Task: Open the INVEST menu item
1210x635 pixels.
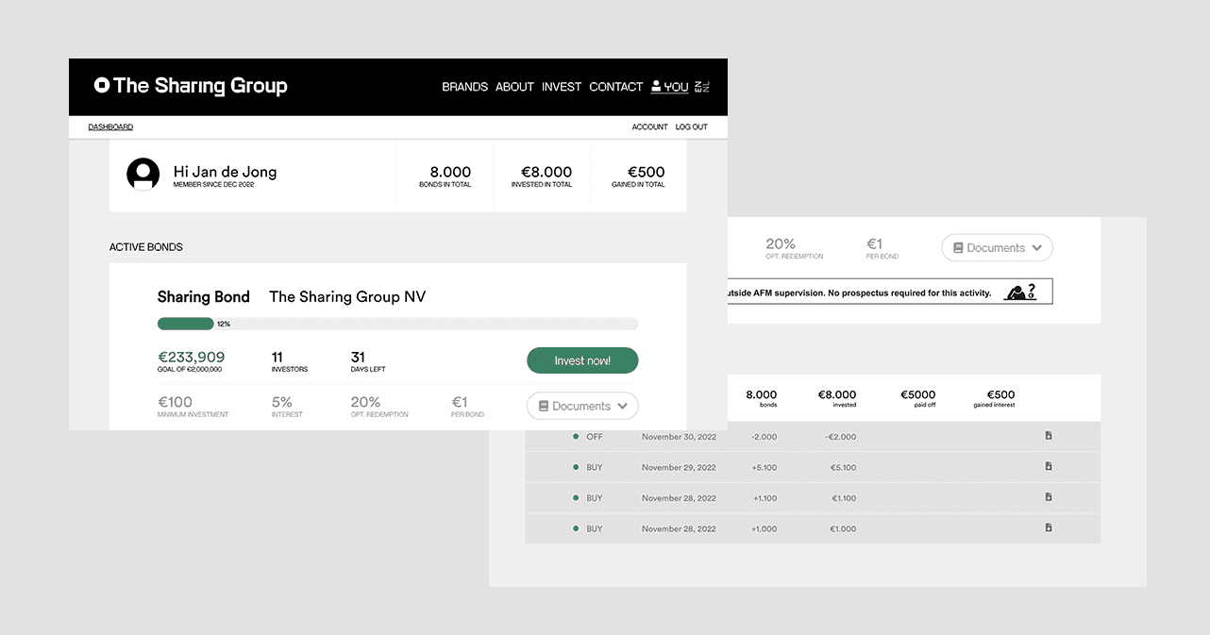Action: coord(562,87)
